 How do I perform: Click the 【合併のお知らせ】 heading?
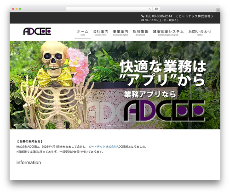click(x=29, y=141)
